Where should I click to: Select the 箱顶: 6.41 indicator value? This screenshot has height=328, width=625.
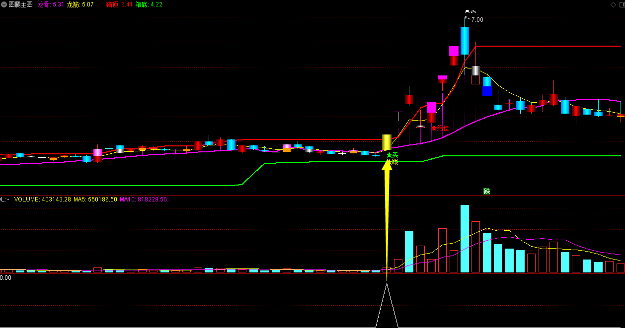pos(119,4)
